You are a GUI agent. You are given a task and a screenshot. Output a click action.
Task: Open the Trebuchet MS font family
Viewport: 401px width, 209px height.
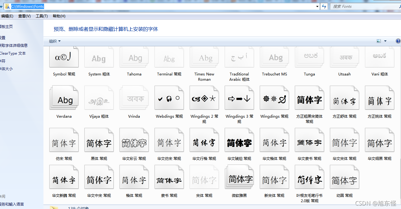click(274, 57)
